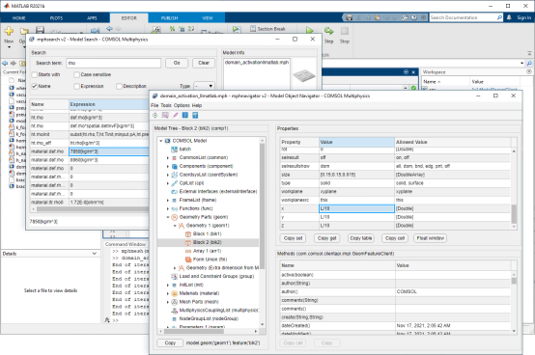The width and height of the screenshot is (535, 355).
Task: Click the pink pen icon in Navigator toolbar
Action: (x=176, y=116)
